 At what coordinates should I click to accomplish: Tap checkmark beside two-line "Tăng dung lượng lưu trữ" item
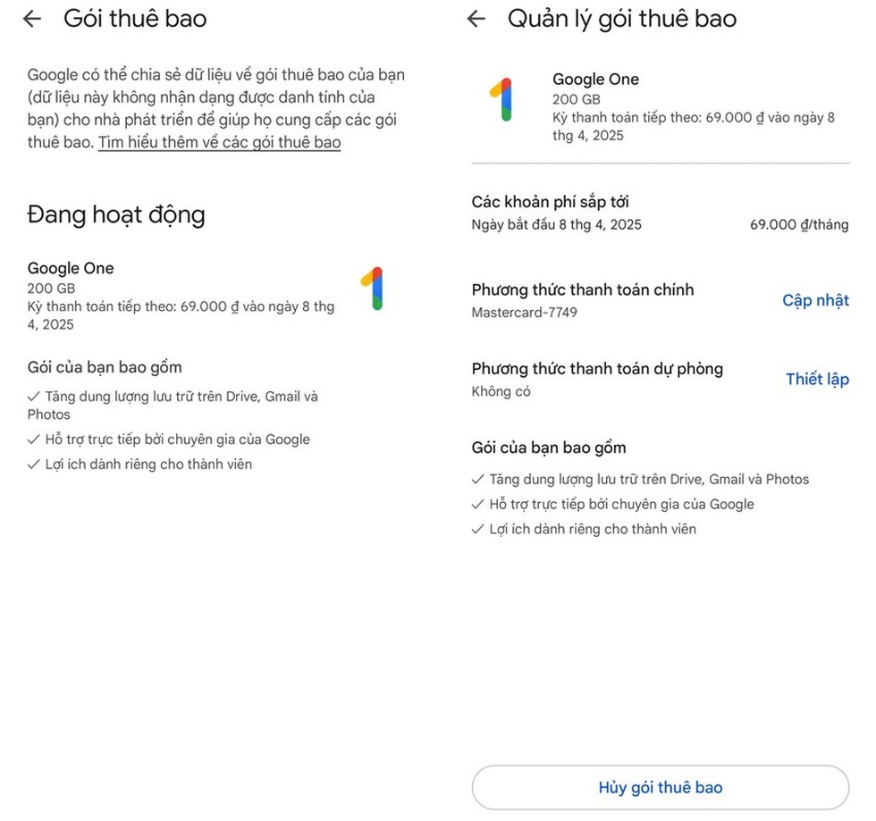(33, 397)
